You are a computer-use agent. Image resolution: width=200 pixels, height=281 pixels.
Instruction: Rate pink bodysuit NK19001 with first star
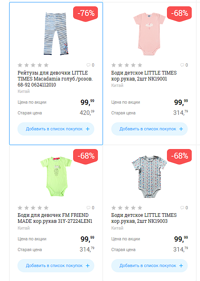coord(113,65)
